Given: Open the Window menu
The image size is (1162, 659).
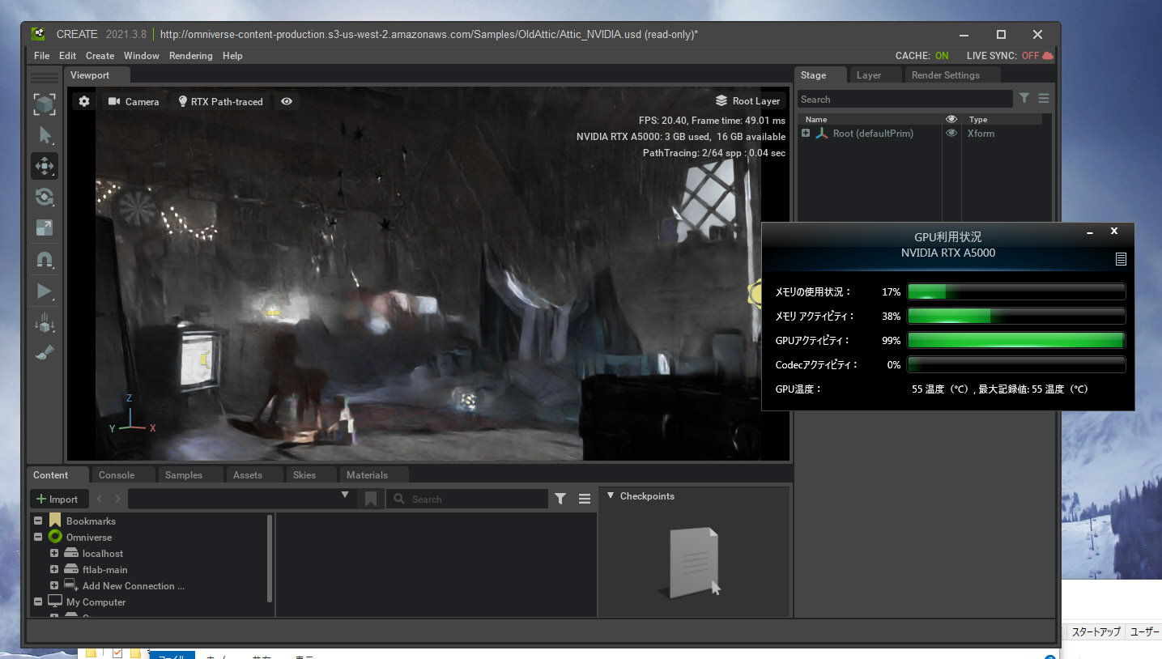Looking at the screenshot, I should tap(142, 56).
